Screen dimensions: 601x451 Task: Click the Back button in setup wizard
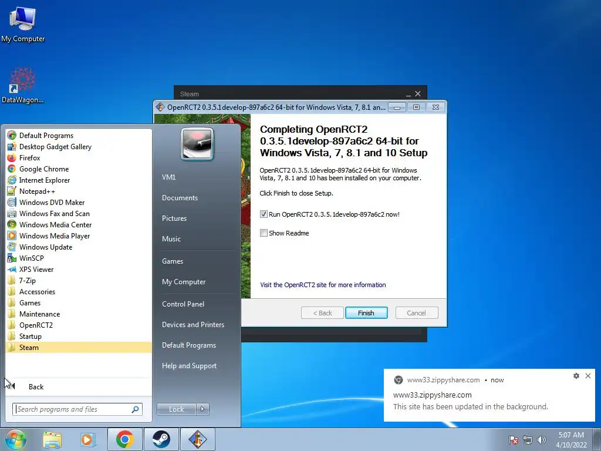coord(322,313)
